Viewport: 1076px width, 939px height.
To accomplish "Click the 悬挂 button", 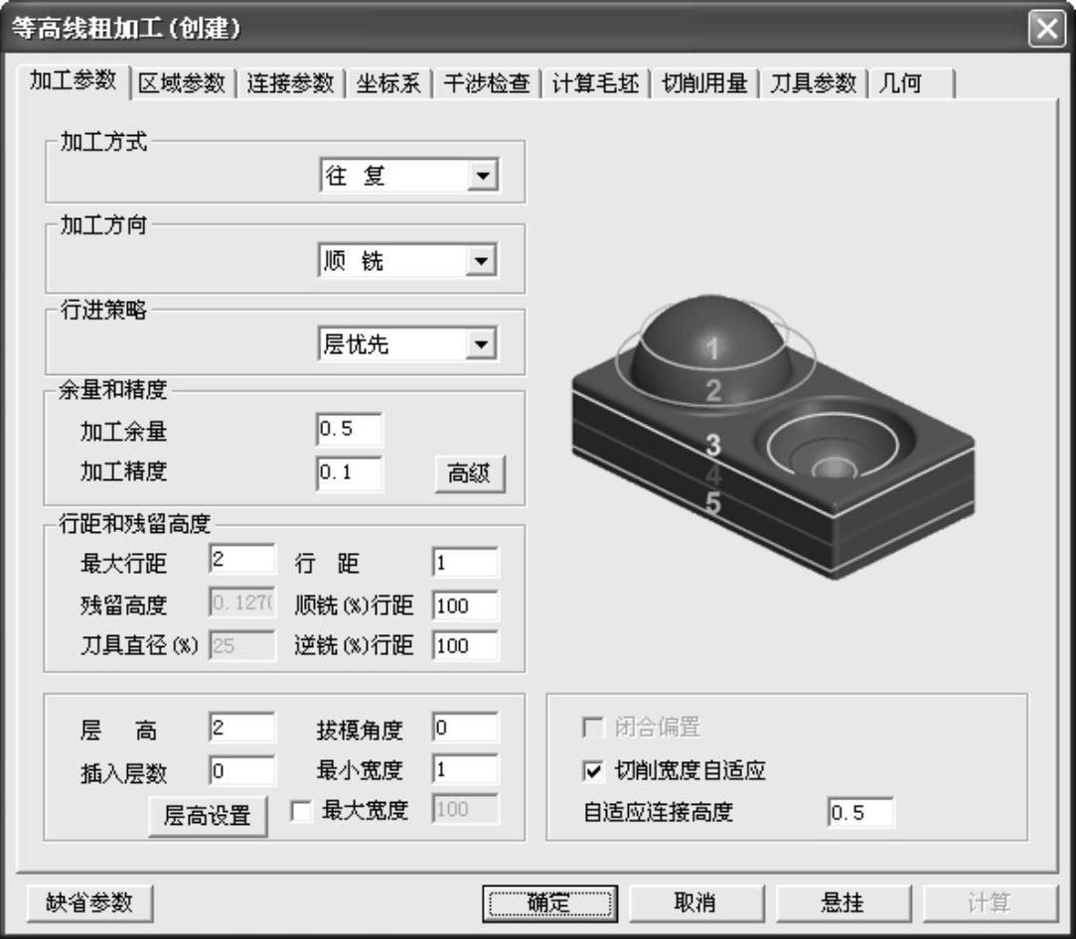I will tap(843, 903).
